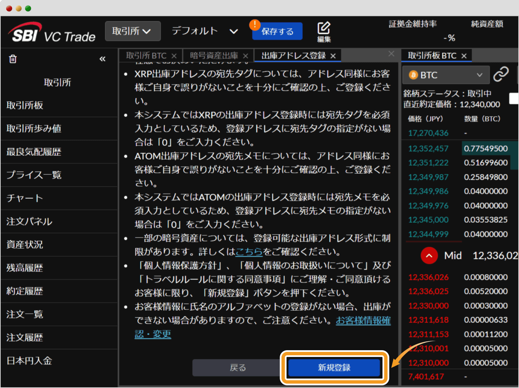Click the red Mid up-arrow circle

429,255
